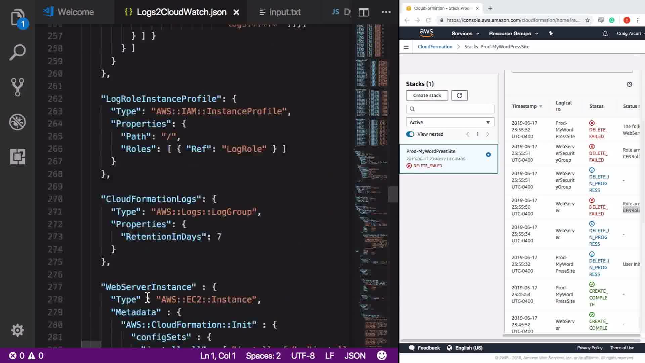
Task: Click the stack refresh icon button
Action: [459, 95]
